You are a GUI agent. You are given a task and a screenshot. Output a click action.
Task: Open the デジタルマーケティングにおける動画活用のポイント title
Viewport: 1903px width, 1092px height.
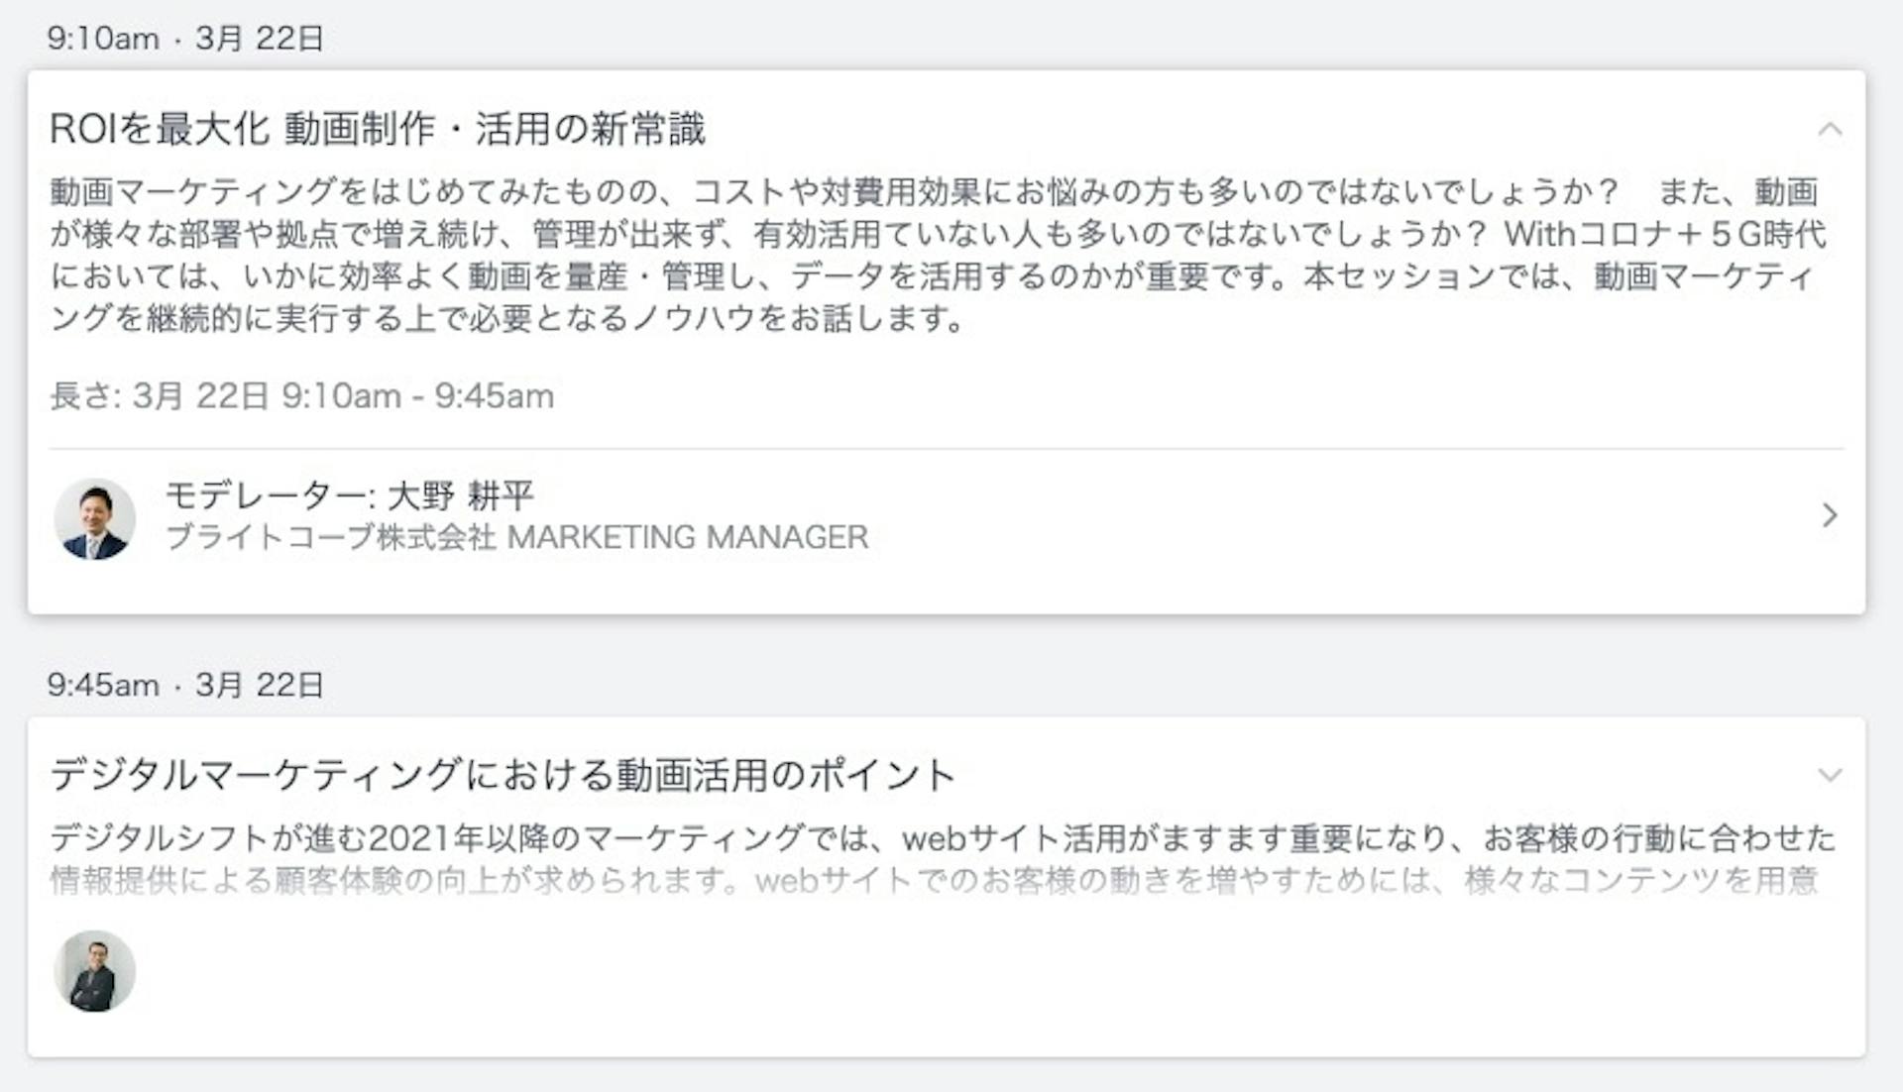tap(502, 775)
